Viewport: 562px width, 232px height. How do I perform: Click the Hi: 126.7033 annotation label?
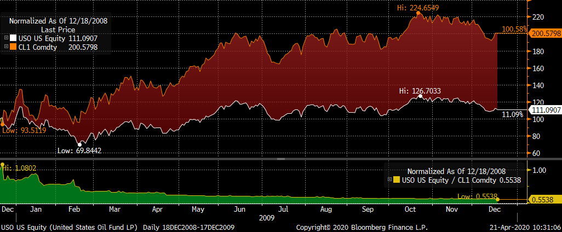point(420,91)
